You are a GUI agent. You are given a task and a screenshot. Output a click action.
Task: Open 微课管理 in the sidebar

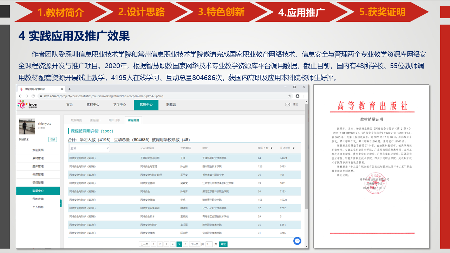click(x=38, y=174)
